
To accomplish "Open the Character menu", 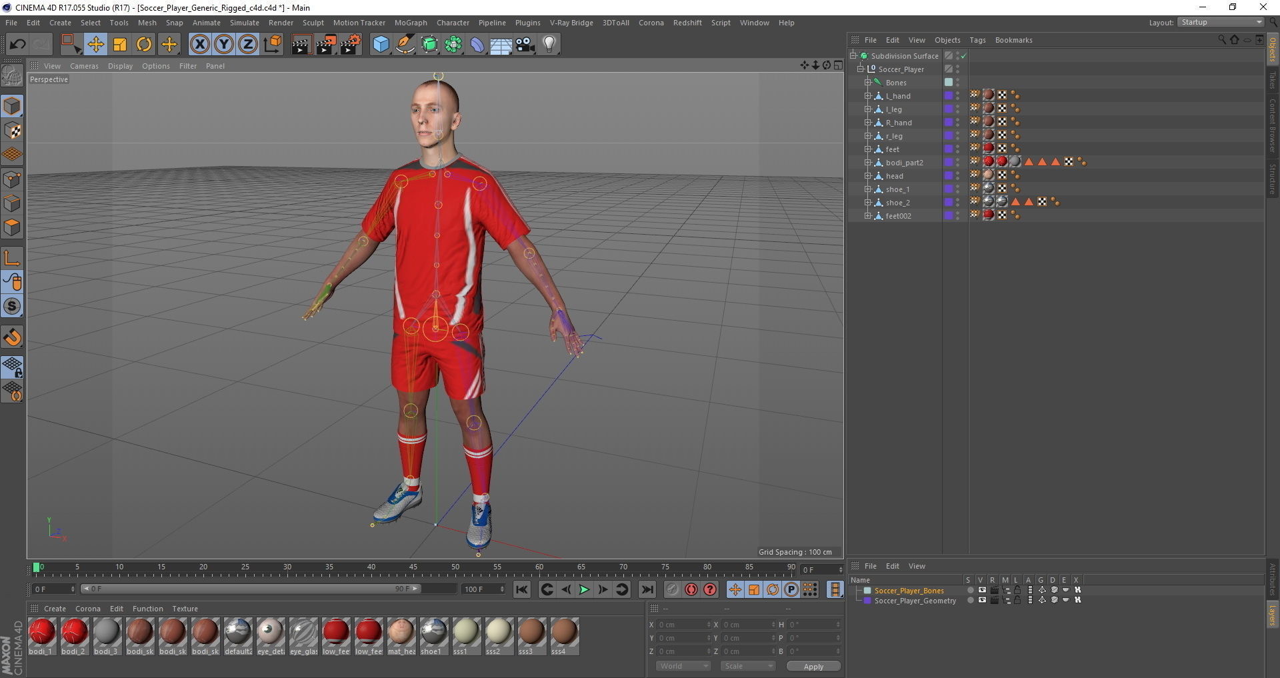I will coord(453,23).
